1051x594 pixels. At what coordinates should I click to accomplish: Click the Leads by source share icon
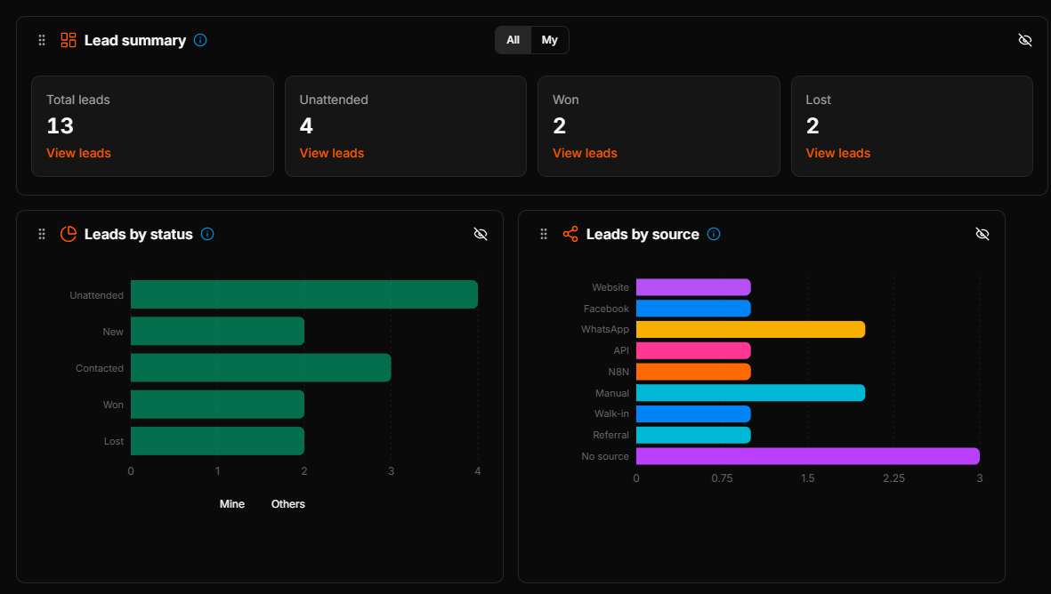click(x=570, y=234)
